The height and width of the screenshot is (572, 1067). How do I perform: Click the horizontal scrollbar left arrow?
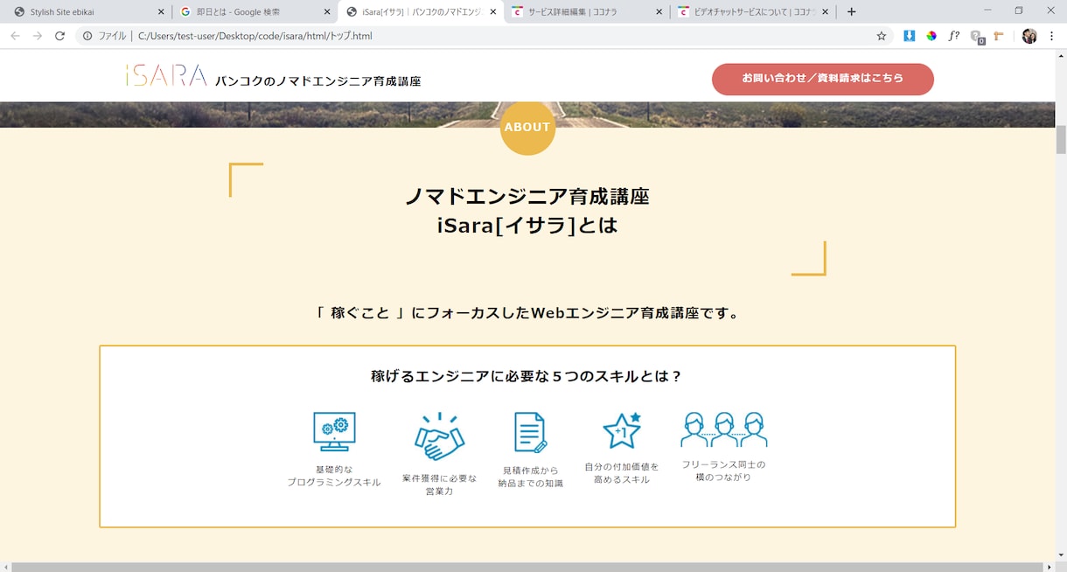5,567
